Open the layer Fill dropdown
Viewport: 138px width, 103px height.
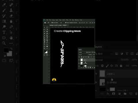(x=94, y=57)
